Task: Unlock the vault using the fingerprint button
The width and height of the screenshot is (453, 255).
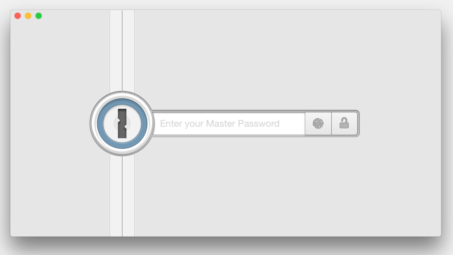Action: tap(318, 124)
